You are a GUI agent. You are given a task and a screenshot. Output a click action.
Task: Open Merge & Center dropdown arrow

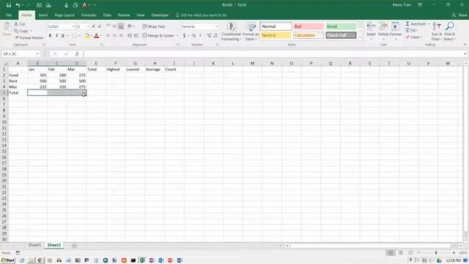[x=177, y=36]
